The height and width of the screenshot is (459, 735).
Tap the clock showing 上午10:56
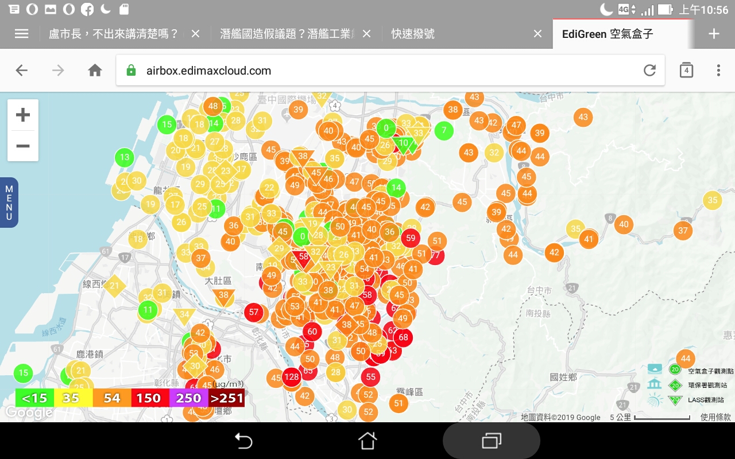(703, 9)
